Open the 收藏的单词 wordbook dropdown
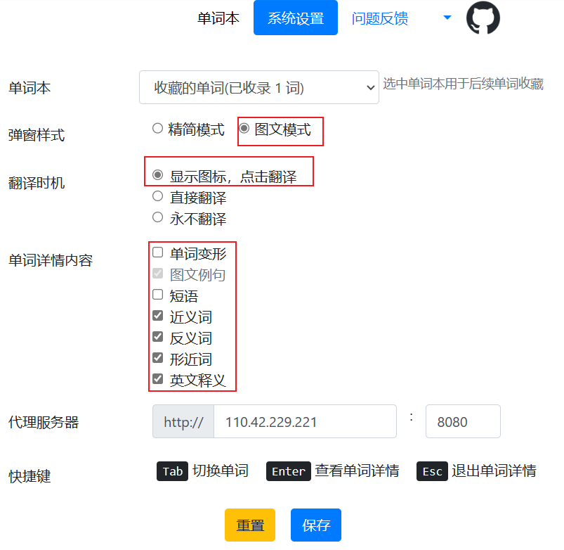The image size is (564, 550). (258, 88)
